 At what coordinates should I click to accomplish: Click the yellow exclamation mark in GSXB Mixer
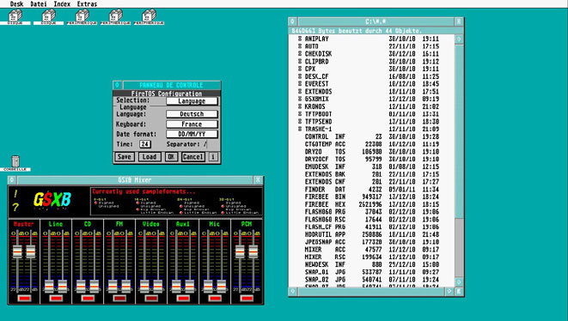[15, 194]
